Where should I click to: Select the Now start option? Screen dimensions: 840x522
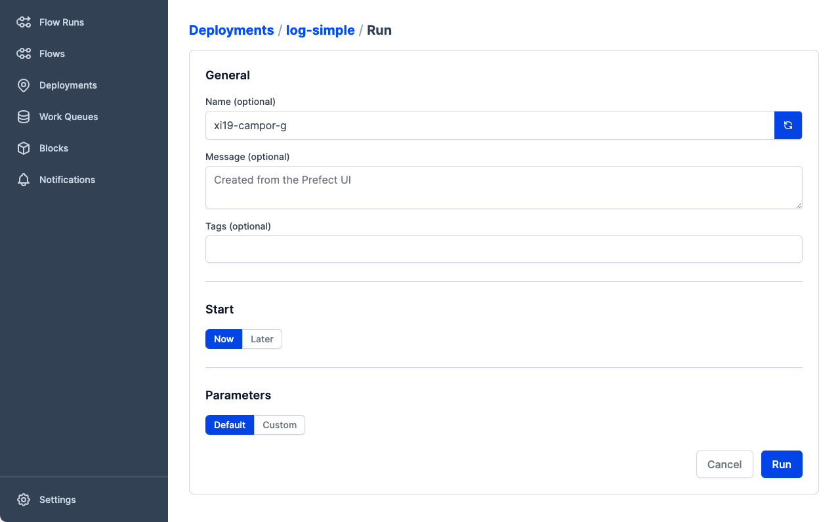(x=224, y=339)
